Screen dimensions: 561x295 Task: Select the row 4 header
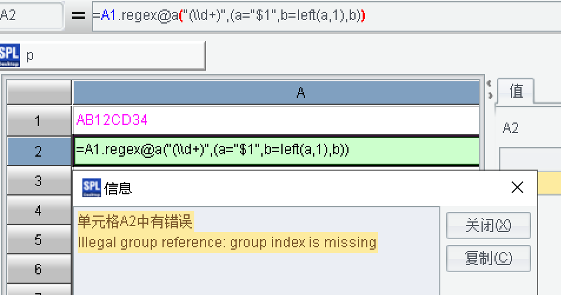pyautogui.click(x=38, y=210)
